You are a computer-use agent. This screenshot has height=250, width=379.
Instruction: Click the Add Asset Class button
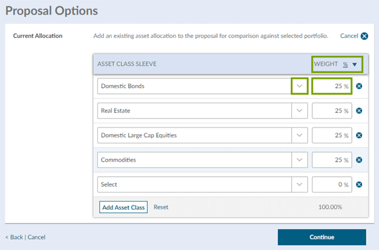coord(123,207)
